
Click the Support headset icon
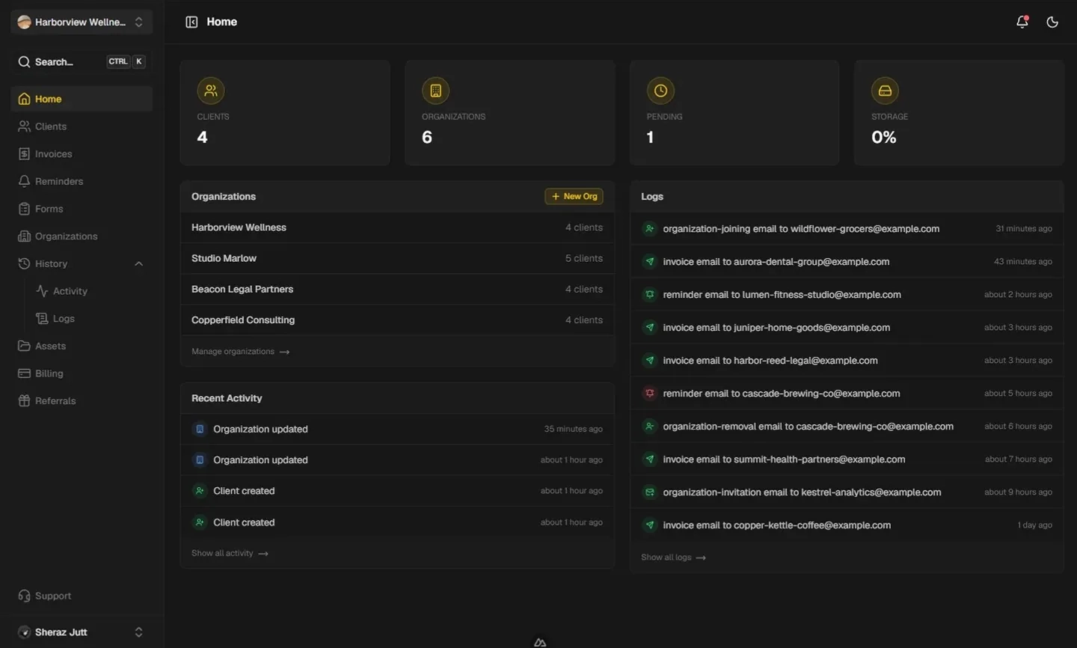pos(24,596)
